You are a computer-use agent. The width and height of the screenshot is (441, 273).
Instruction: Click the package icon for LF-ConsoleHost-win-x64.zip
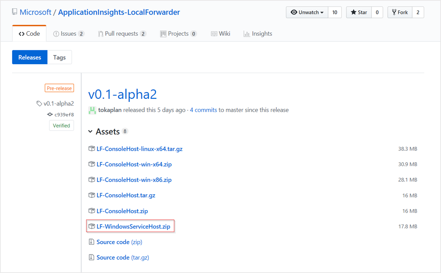tap(92, 164)
